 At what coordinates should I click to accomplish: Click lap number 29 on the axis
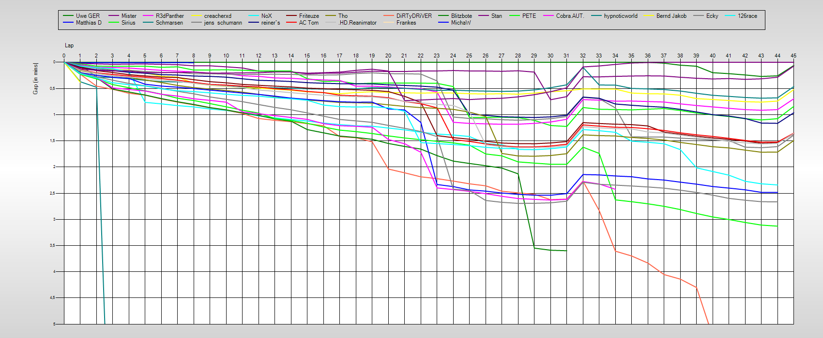coord(534,56)
